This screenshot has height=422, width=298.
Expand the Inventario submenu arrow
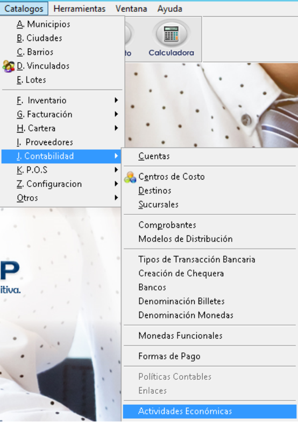(116, 100)
